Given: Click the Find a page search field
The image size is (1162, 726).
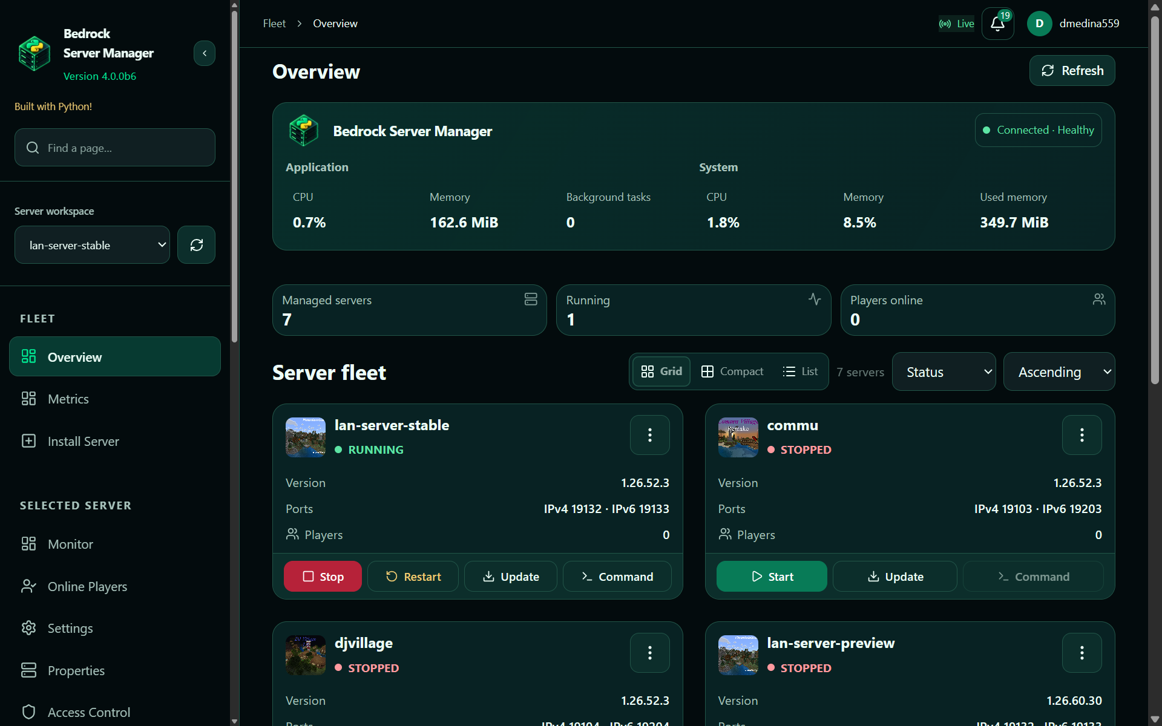Looking at the screenshot, I should pyautogui.click(x=115, y=148).
